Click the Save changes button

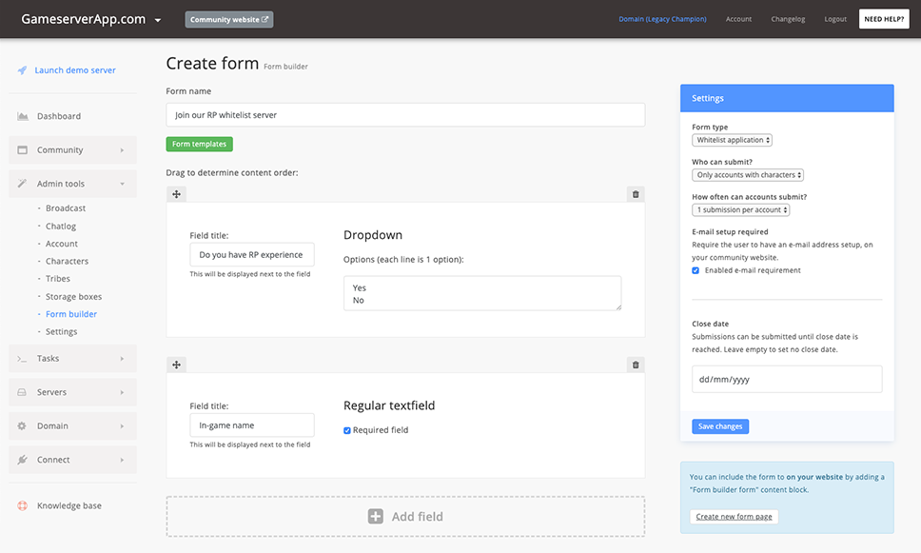tap(720, 426)
